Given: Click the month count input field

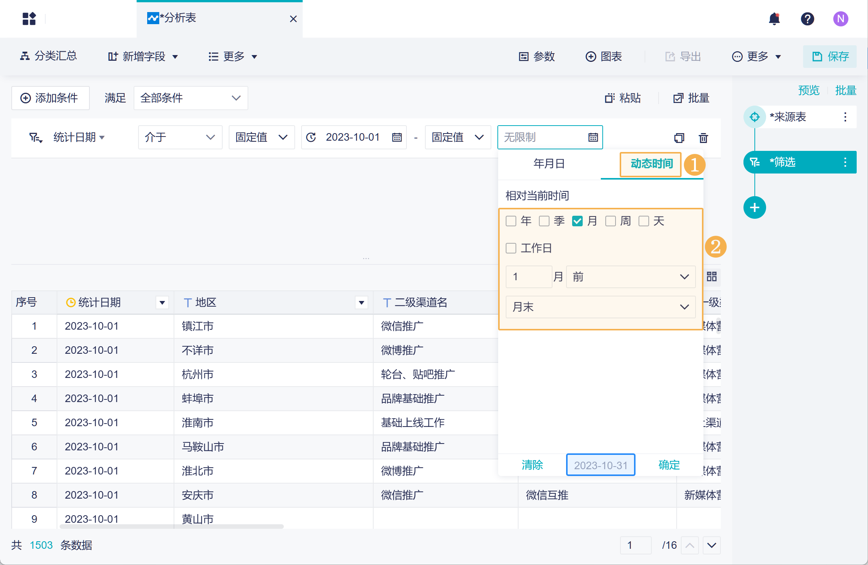Looking at the screenshot, I should (x=529, y=277).
